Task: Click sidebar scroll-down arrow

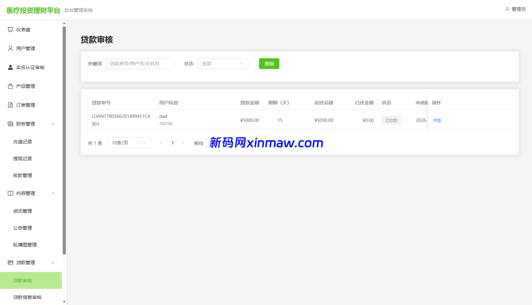Action: (64, 301)
